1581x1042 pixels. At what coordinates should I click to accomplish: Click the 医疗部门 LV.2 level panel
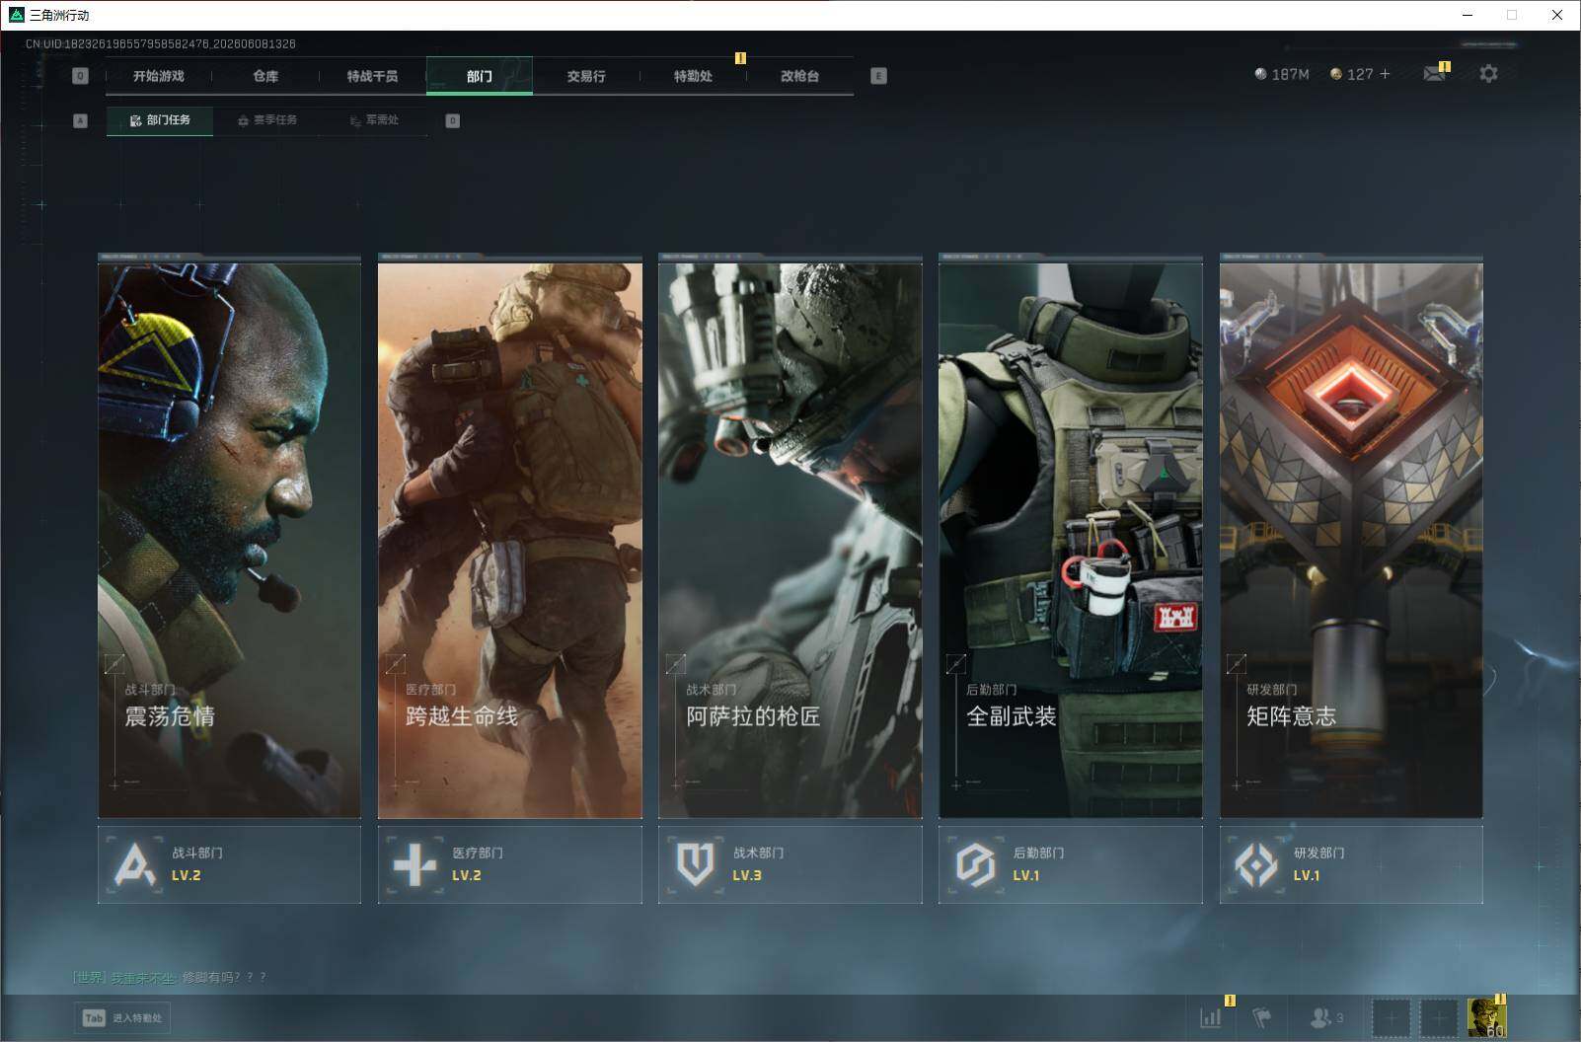click(510, 864)
